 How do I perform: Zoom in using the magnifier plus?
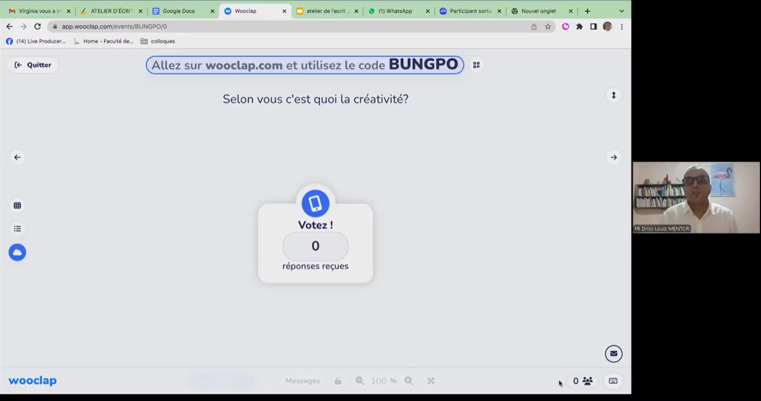pos(409,381)
